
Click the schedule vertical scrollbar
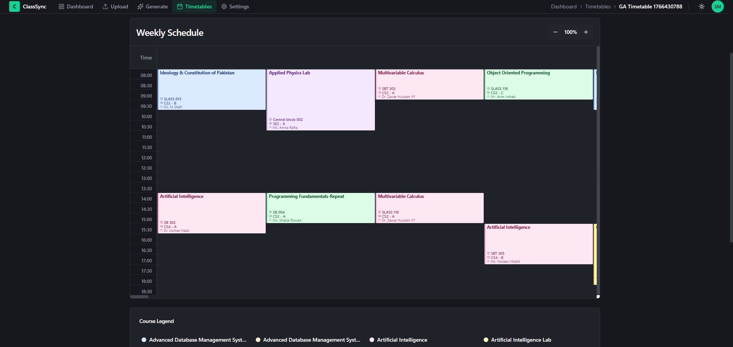(598, 170)
